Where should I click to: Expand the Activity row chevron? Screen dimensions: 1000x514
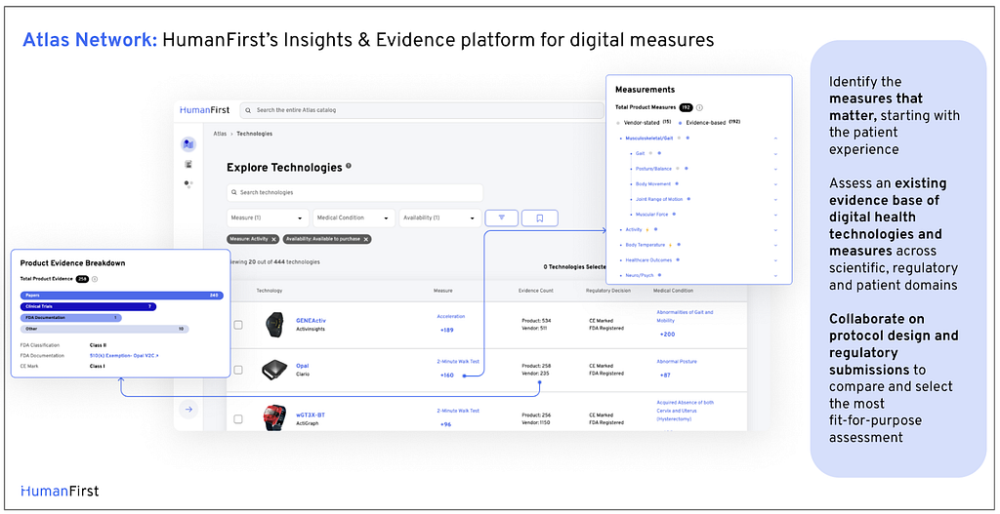click(775, 229)
